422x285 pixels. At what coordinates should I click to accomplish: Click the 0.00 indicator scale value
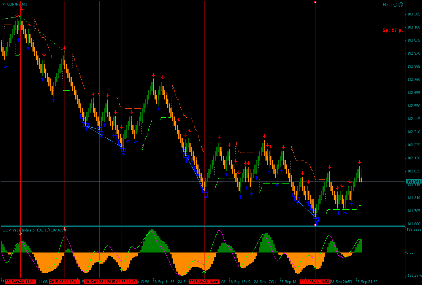(410, 252)
